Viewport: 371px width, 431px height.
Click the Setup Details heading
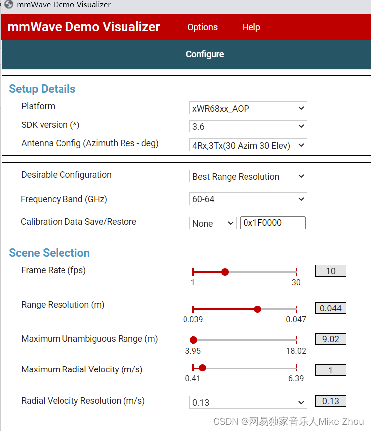(42, 89)
